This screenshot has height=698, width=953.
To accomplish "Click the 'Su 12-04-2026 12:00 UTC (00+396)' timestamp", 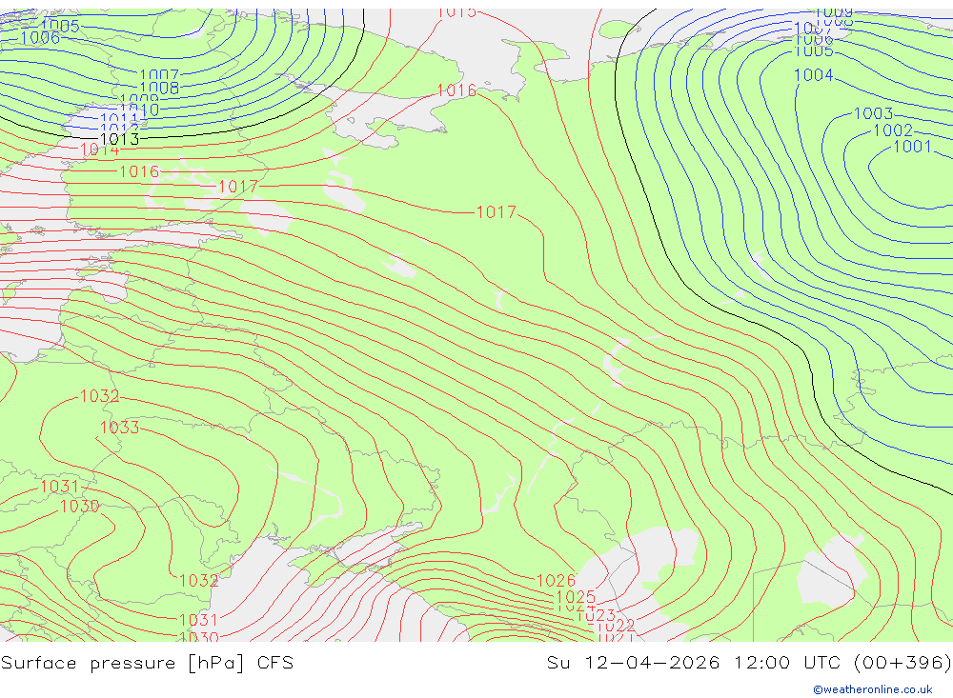I will pos(749,663).
